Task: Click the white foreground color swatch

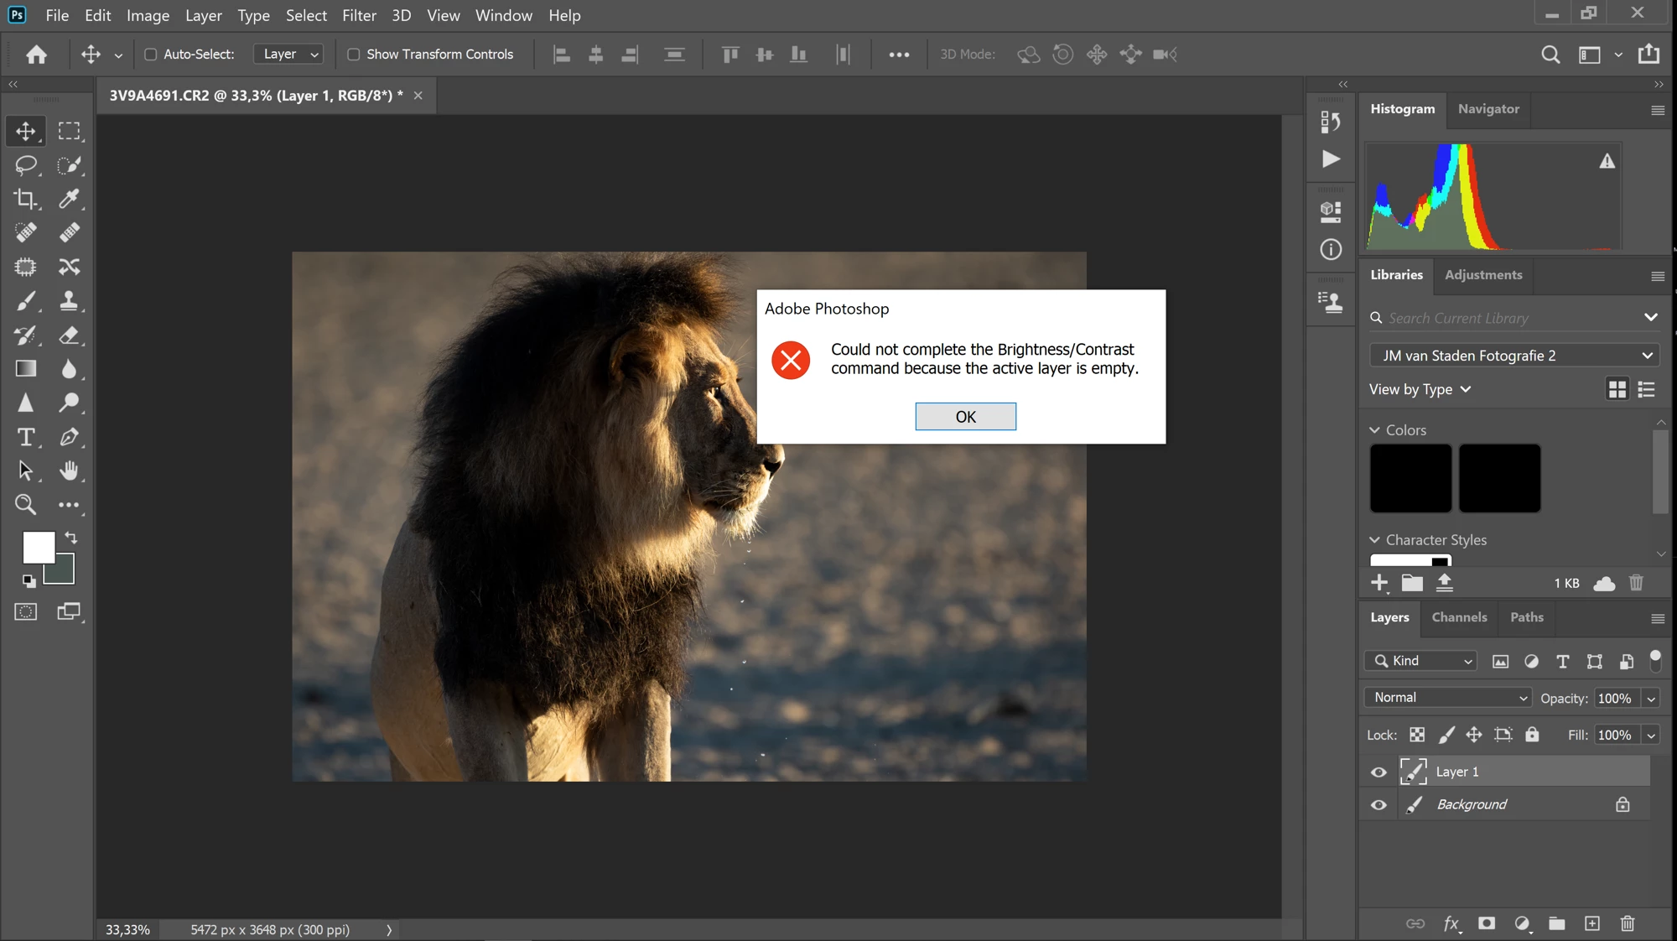Action: click(38, 548)
